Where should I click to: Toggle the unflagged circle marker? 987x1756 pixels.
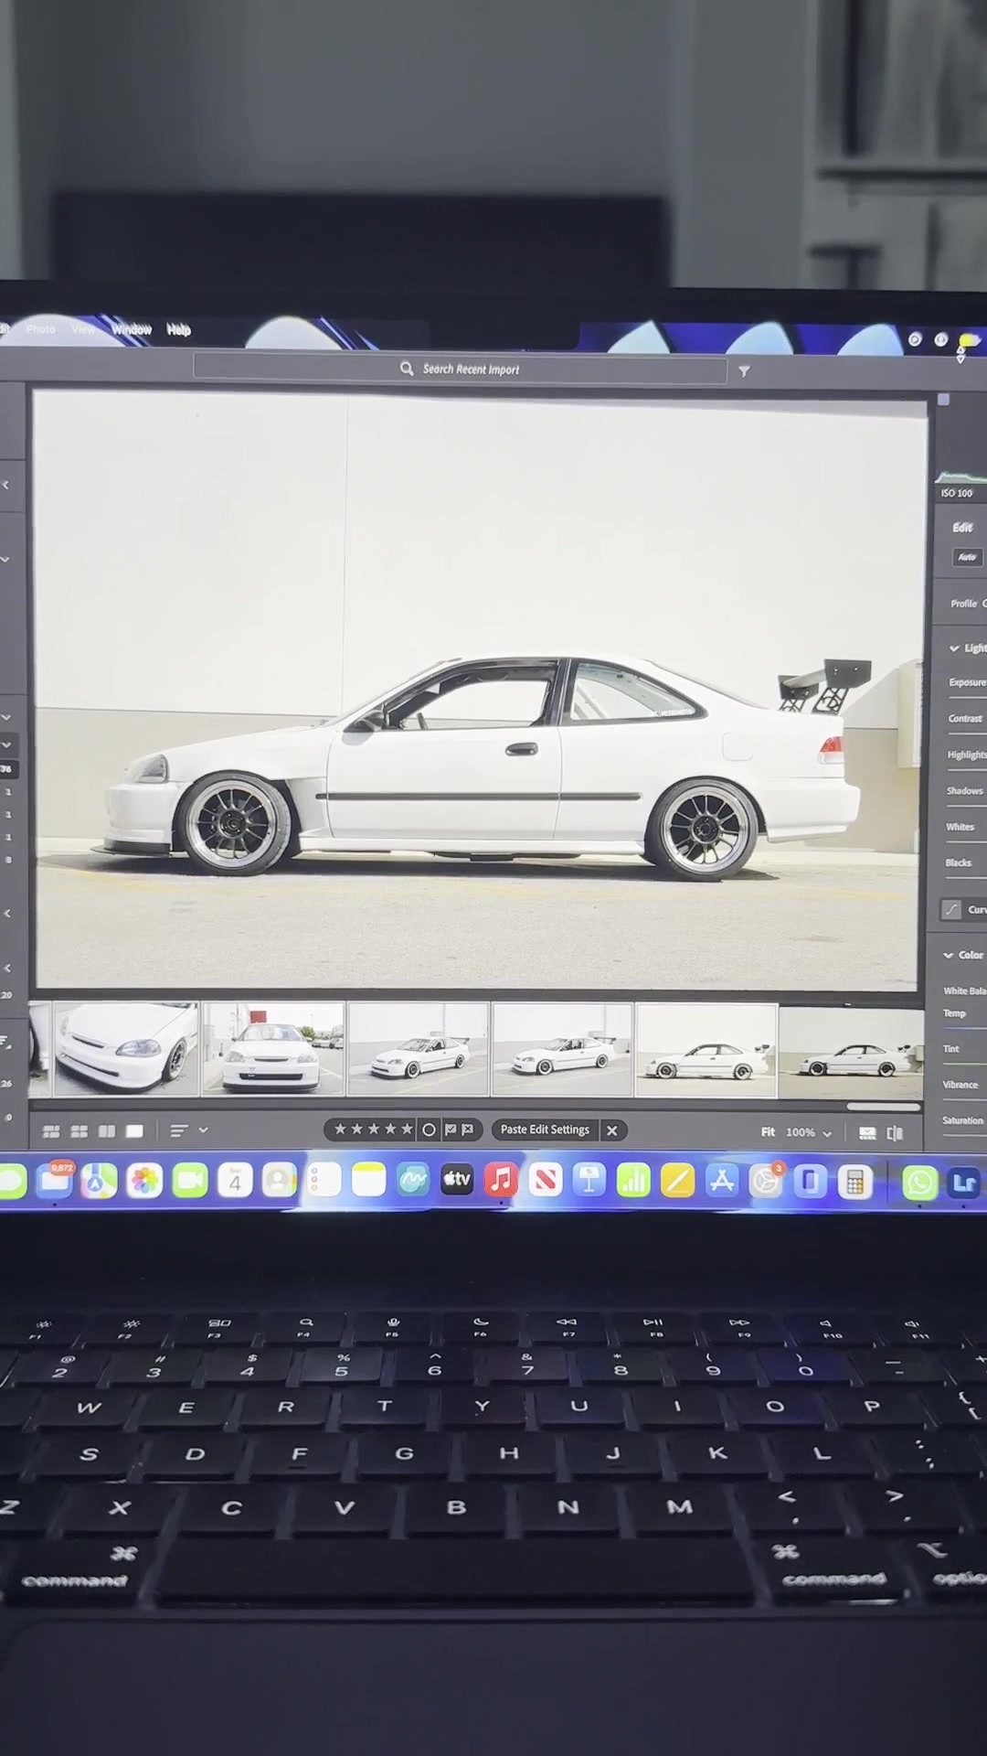click(x=429, y=1130)
